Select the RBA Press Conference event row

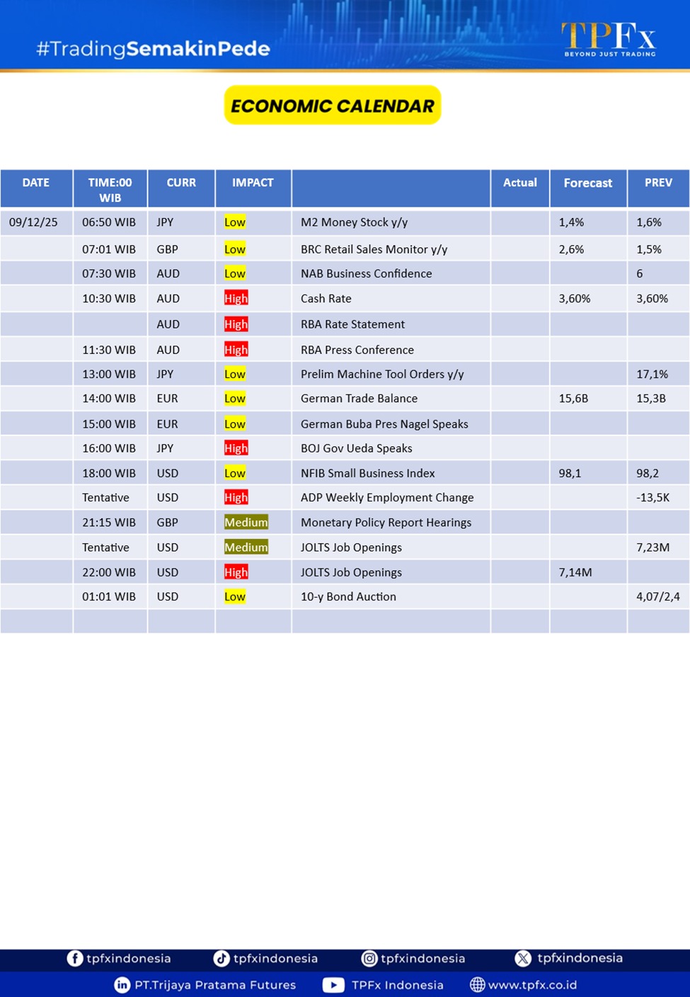click(357, 350)
